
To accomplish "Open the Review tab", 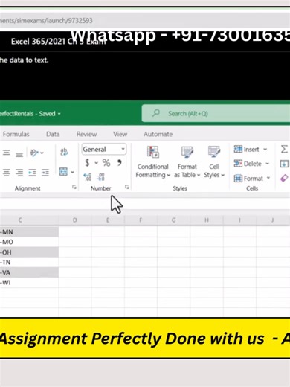I will coord(86,134).
